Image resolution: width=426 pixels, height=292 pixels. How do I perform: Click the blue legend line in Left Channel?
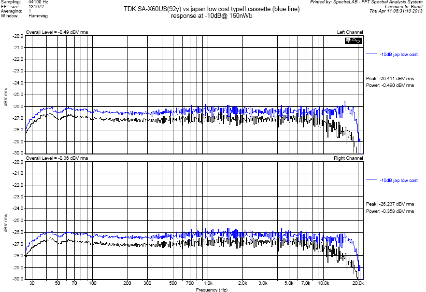click(x=372, y=55)
